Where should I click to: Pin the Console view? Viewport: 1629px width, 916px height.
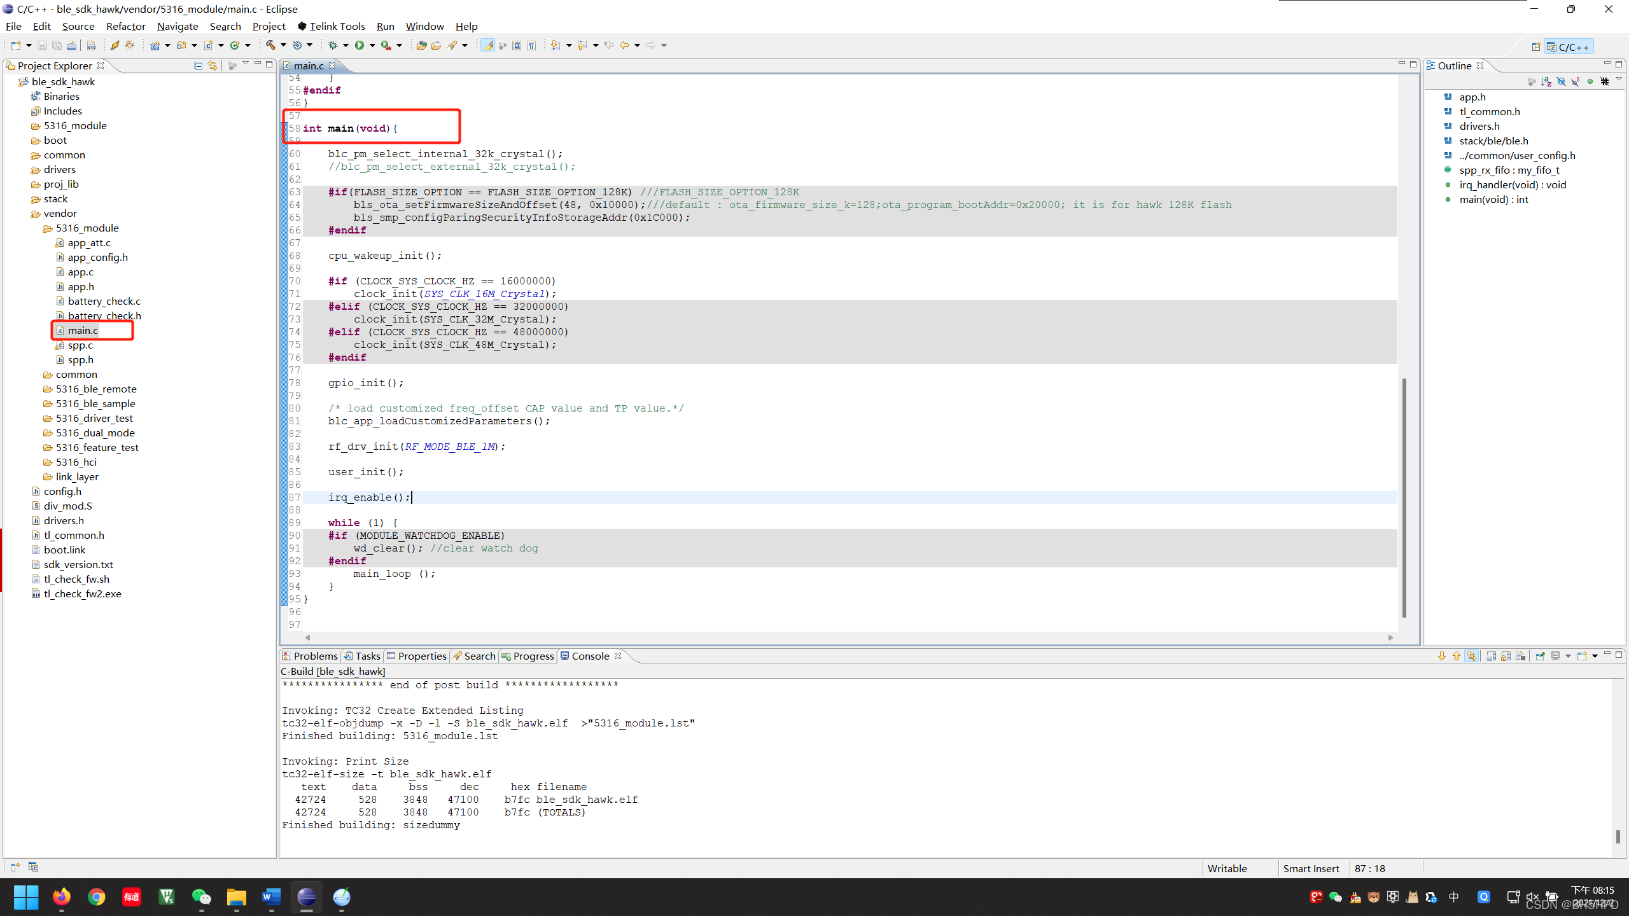[1540, 656]
